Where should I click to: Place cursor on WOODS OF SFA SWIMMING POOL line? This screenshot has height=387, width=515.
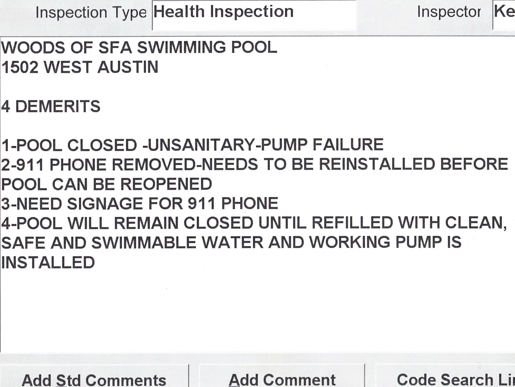(x=139, y=47)
